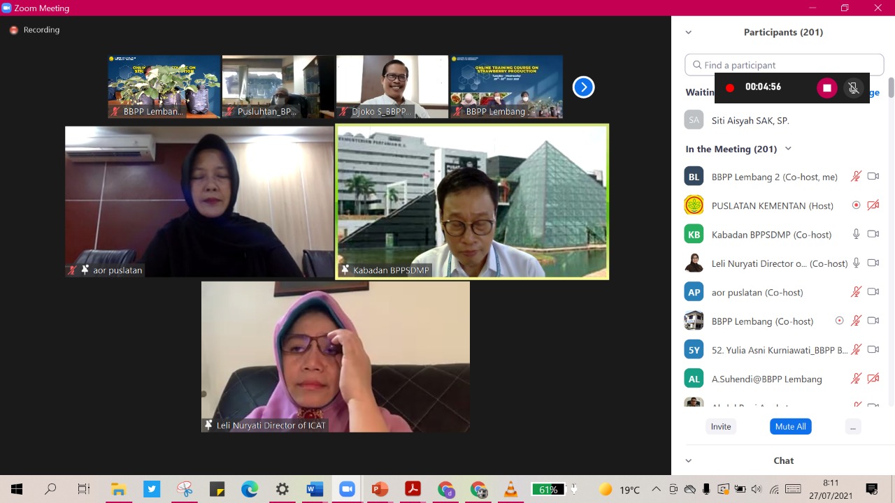Select Siti Aisyah SAK in the waiting room
This screenshot has height=503, width=895.
click(750, 120)
